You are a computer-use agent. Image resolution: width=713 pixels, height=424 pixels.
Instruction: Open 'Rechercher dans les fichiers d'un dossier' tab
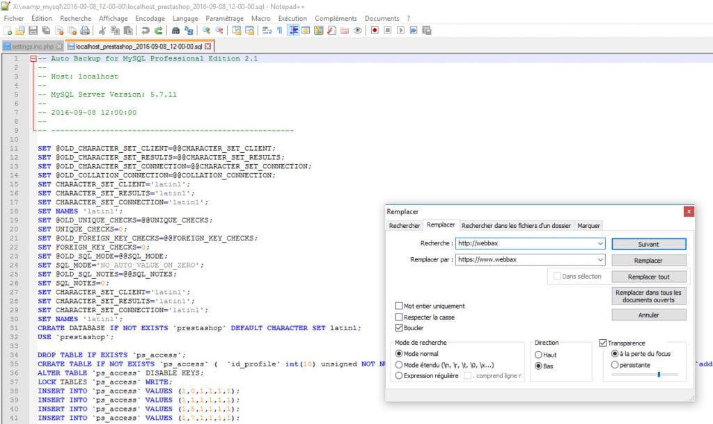pyautogui.click(x=516, y=226)
